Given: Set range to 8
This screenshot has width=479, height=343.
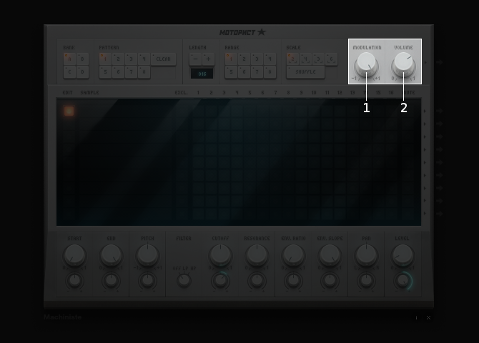Looking at the screenshot, I should (x=270, y=72).
